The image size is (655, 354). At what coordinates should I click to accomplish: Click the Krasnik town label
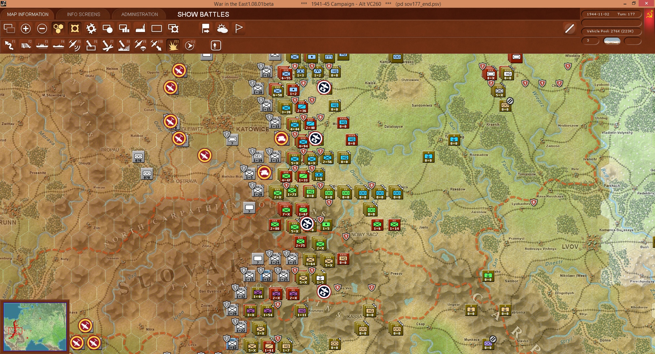493,125
